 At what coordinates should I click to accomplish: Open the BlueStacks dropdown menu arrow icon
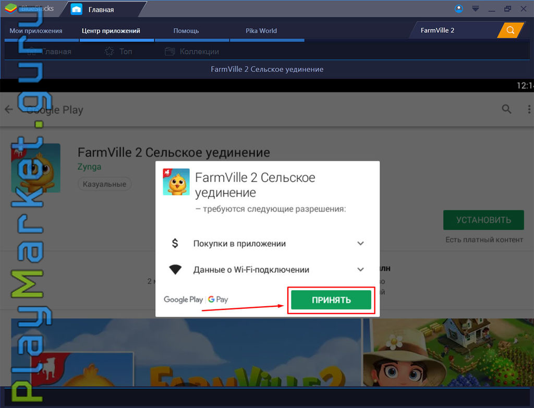click(x=476, y=8)
